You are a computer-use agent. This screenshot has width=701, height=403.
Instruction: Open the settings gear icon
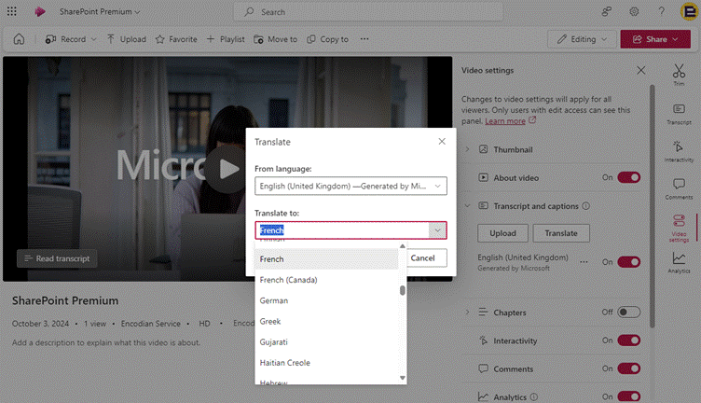tap(634, 12)
